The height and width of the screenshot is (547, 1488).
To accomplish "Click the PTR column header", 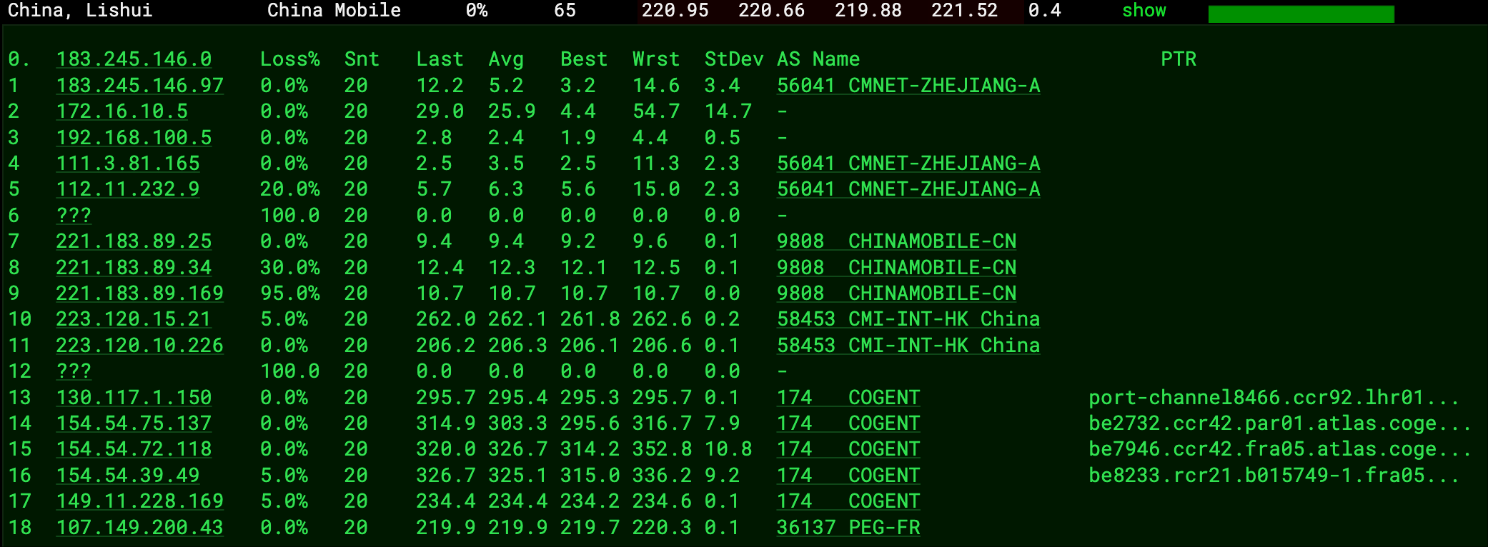I will click(1179, 59).
